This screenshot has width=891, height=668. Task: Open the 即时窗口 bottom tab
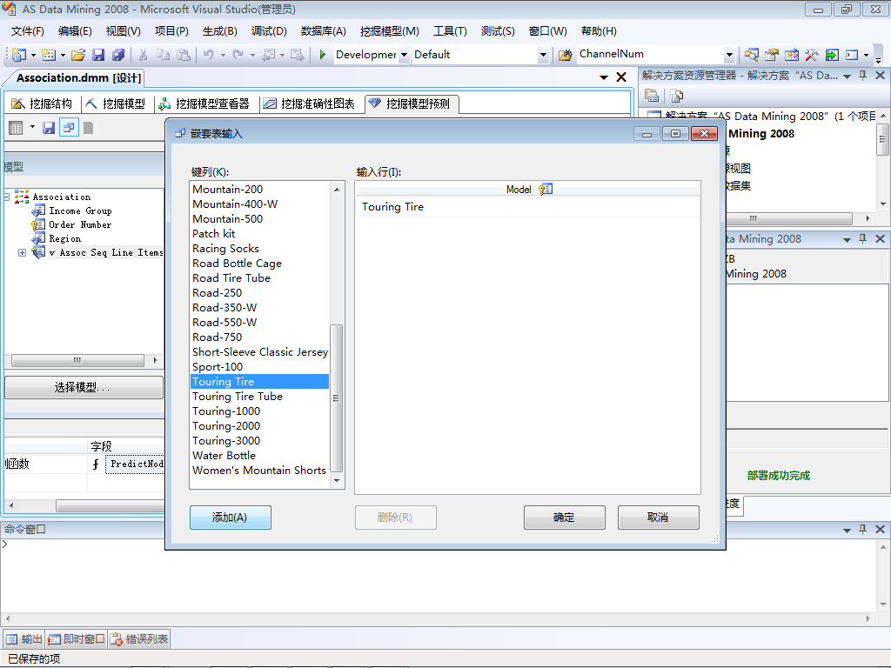pyautogui.click(x=77, y=639)
